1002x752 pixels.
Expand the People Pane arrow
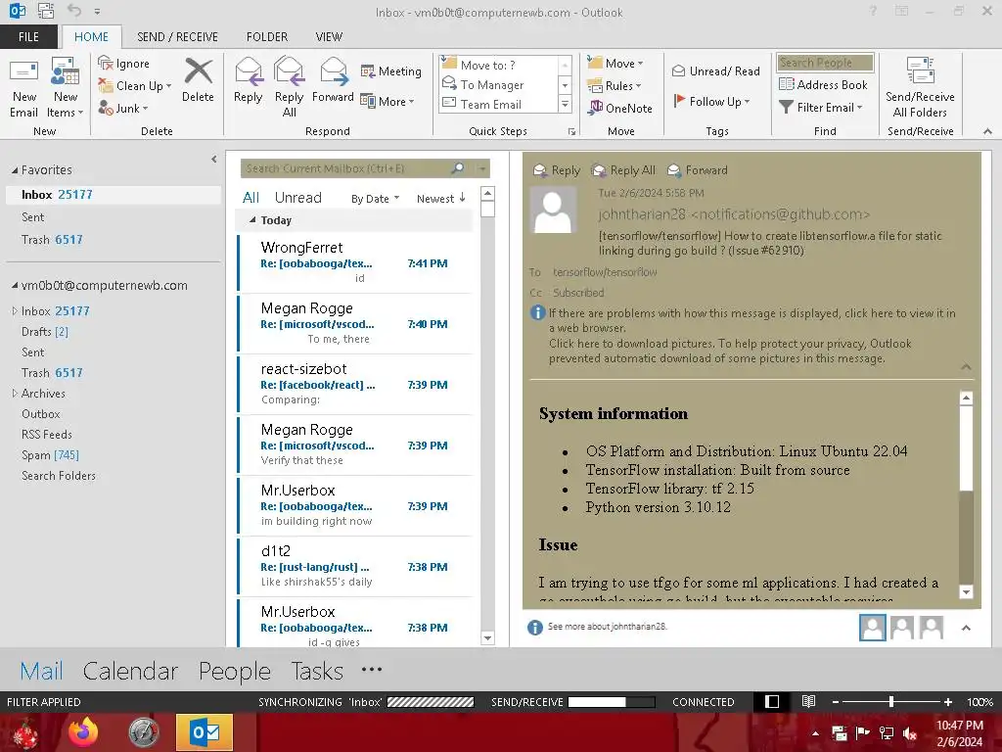coord(966,628)
